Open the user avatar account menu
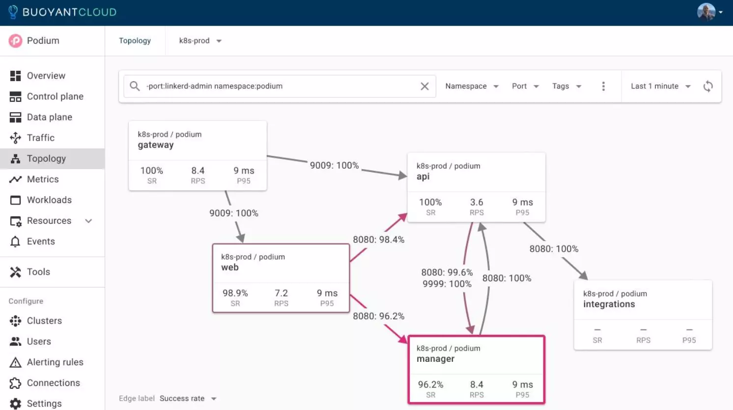 point(706,12)
